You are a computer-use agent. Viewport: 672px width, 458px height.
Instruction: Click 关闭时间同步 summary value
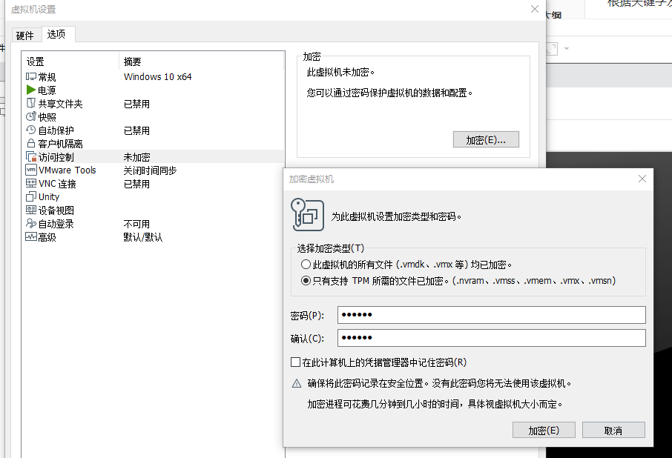[x=150, y=170]
